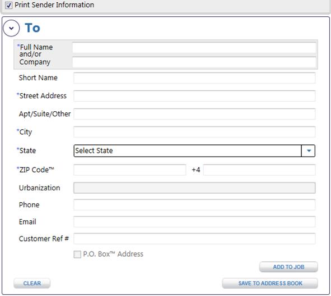Select the Apt/Suite/Other input box
Image resolution: width=331 pixels, height=296 pixels.
[194, 114]
